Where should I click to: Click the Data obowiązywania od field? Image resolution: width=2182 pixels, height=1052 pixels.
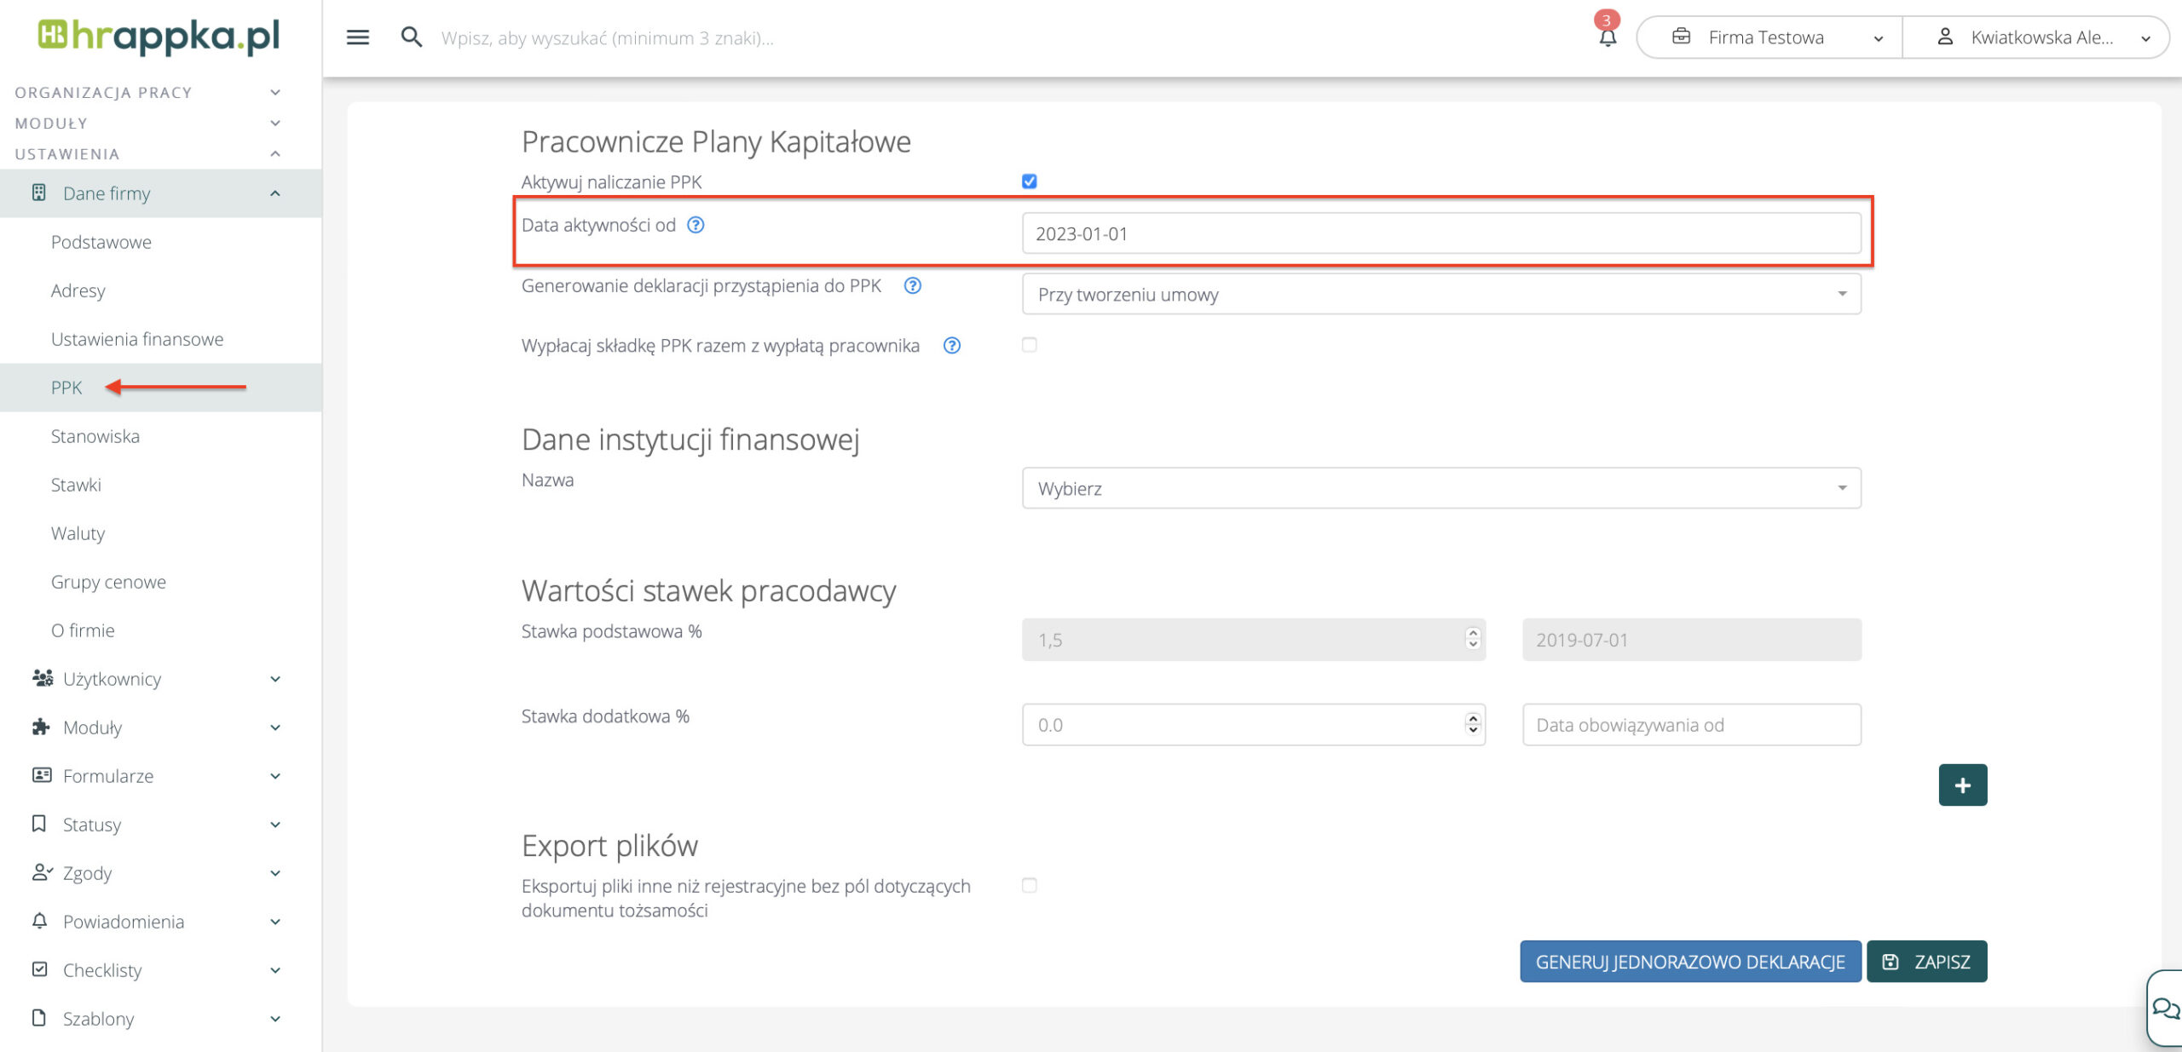pyautogui.click(x=1691, y=725)
